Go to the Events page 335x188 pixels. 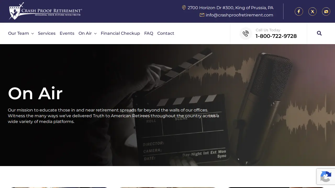coord(67,33)
